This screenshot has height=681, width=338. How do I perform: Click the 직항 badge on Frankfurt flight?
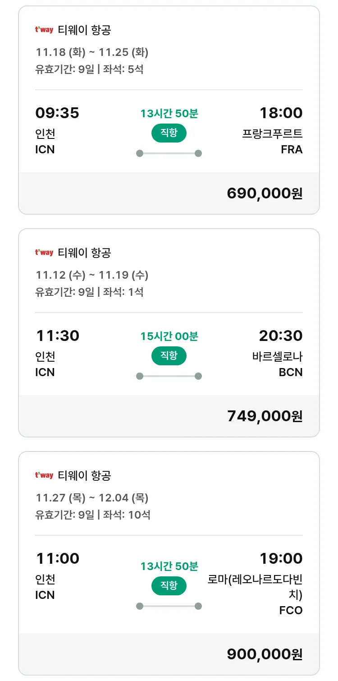click(169, 133)
